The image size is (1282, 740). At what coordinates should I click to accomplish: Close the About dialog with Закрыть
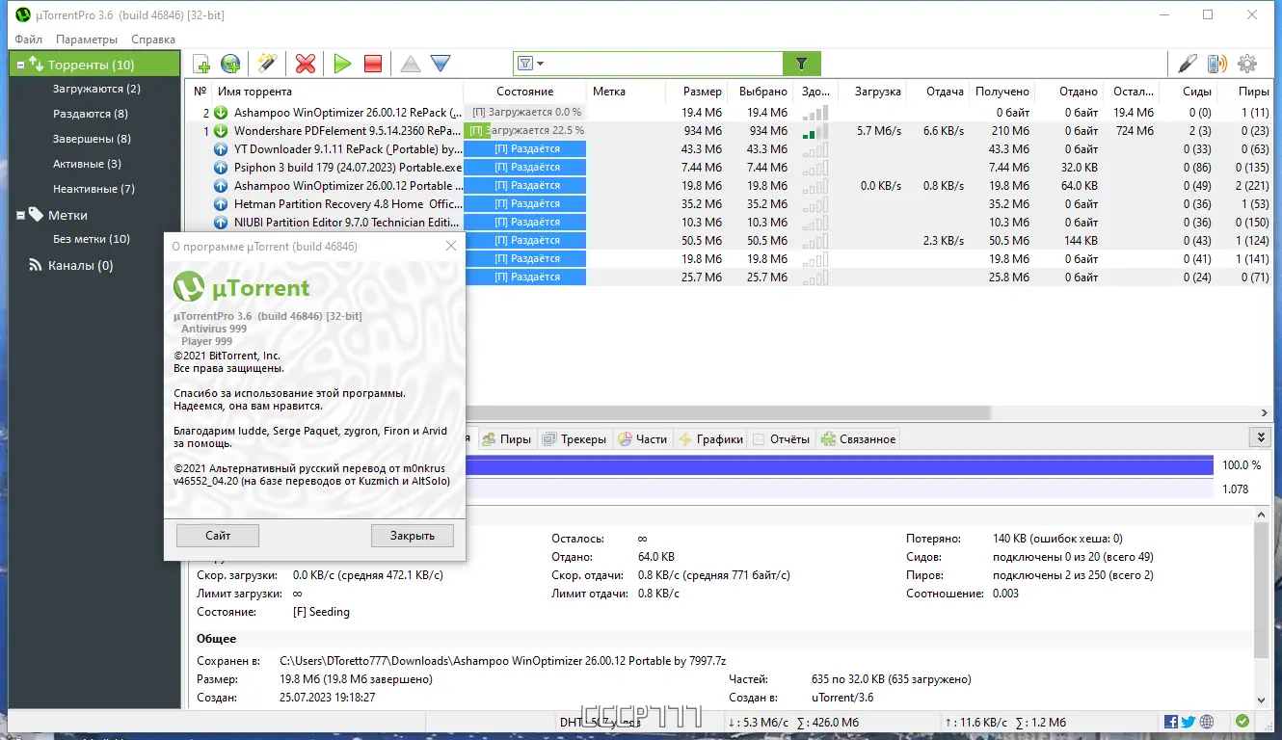click(413, 535)
